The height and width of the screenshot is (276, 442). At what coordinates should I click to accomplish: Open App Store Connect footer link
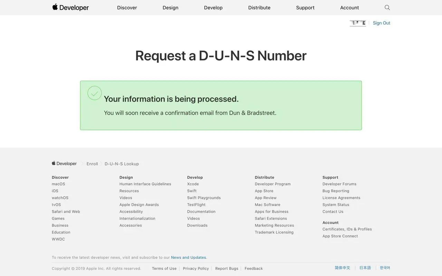click(x=340, y=236)
